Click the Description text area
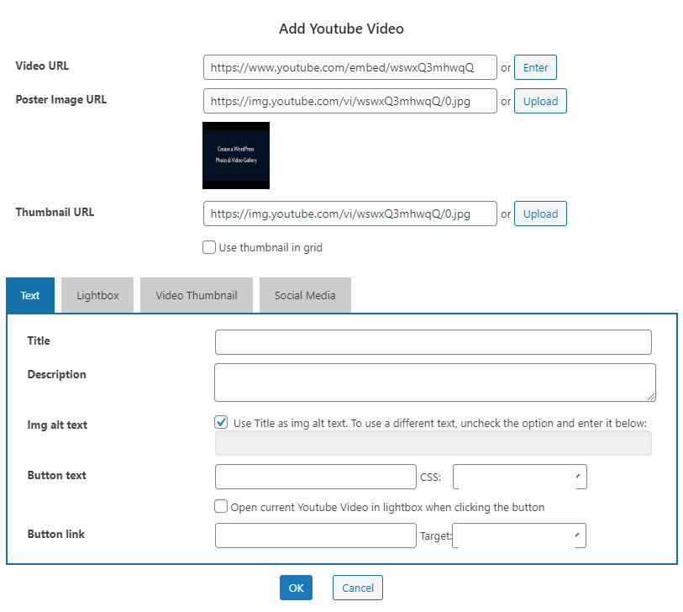The image size is (683, 612). click(434, 382)
